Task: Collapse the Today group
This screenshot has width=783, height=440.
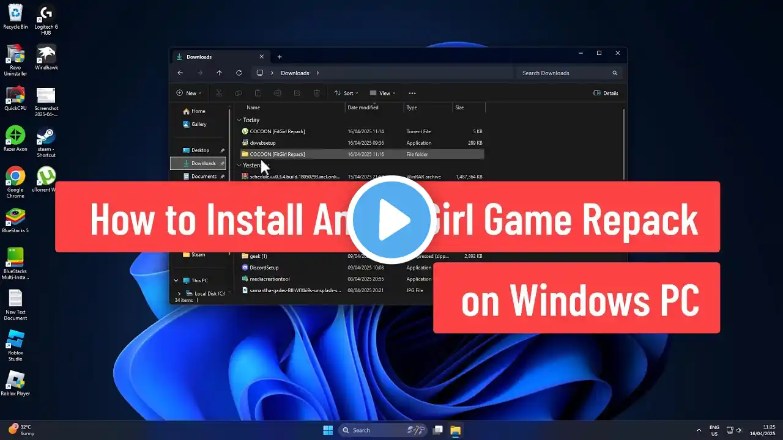Action: pyautogui.click(x=239, y=120)
